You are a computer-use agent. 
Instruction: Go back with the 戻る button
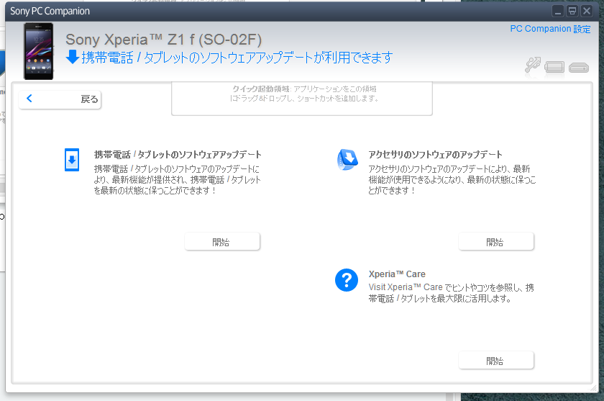click(x=60, y=99)
